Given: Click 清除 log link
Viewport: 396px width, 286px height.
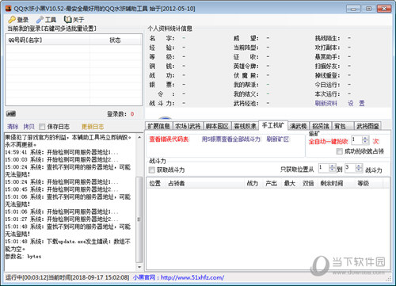Looking at the screenshot, I should pyautogui.click(x=13, y=127).
